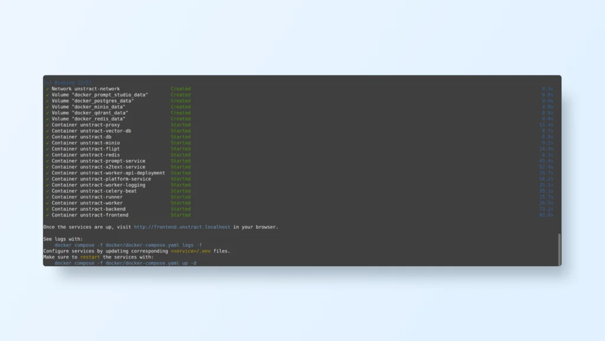
Task: Click the "Created" status for docker_redis_data volume
Action: click(x=181, y=119)
